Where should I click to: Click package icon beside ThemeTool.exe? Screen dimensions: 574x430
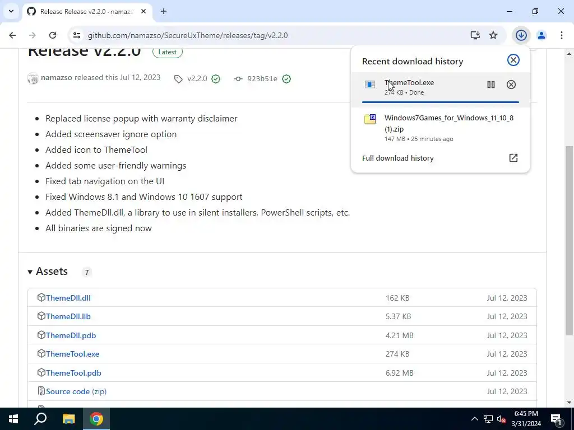[x=41, y=353]
